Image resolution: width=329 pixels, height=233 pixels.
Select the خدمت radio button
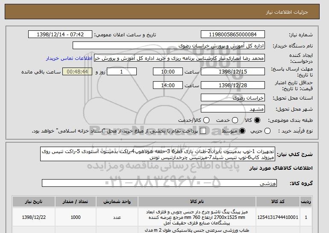pos(235,120)
